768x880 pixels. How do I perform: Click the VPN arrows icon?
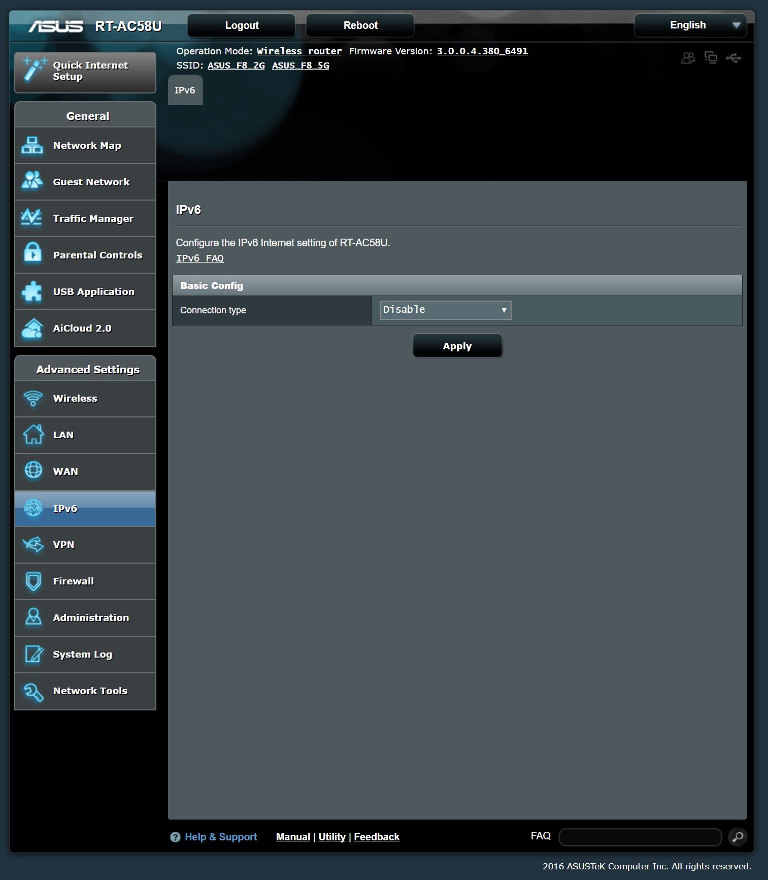point(33,544)
